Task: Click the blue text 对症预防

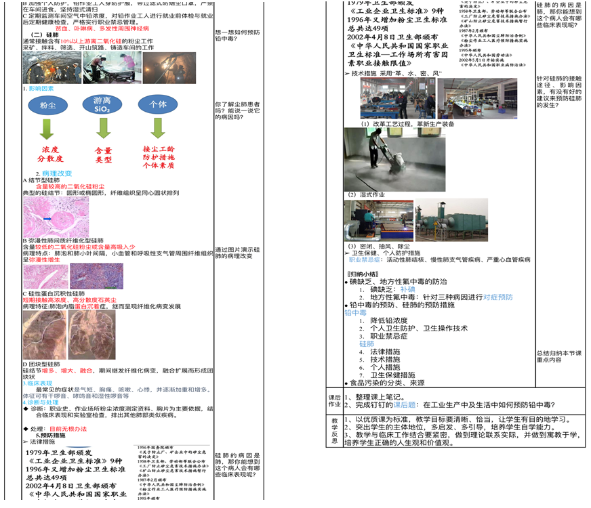Action: pos(498,297)
